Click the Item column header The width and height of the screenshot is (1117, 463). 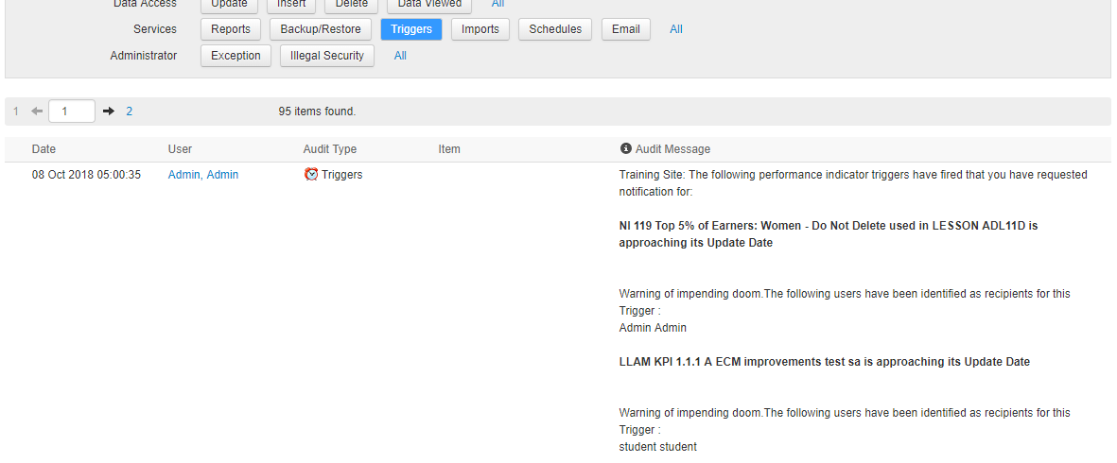click(x=449, y=149)
